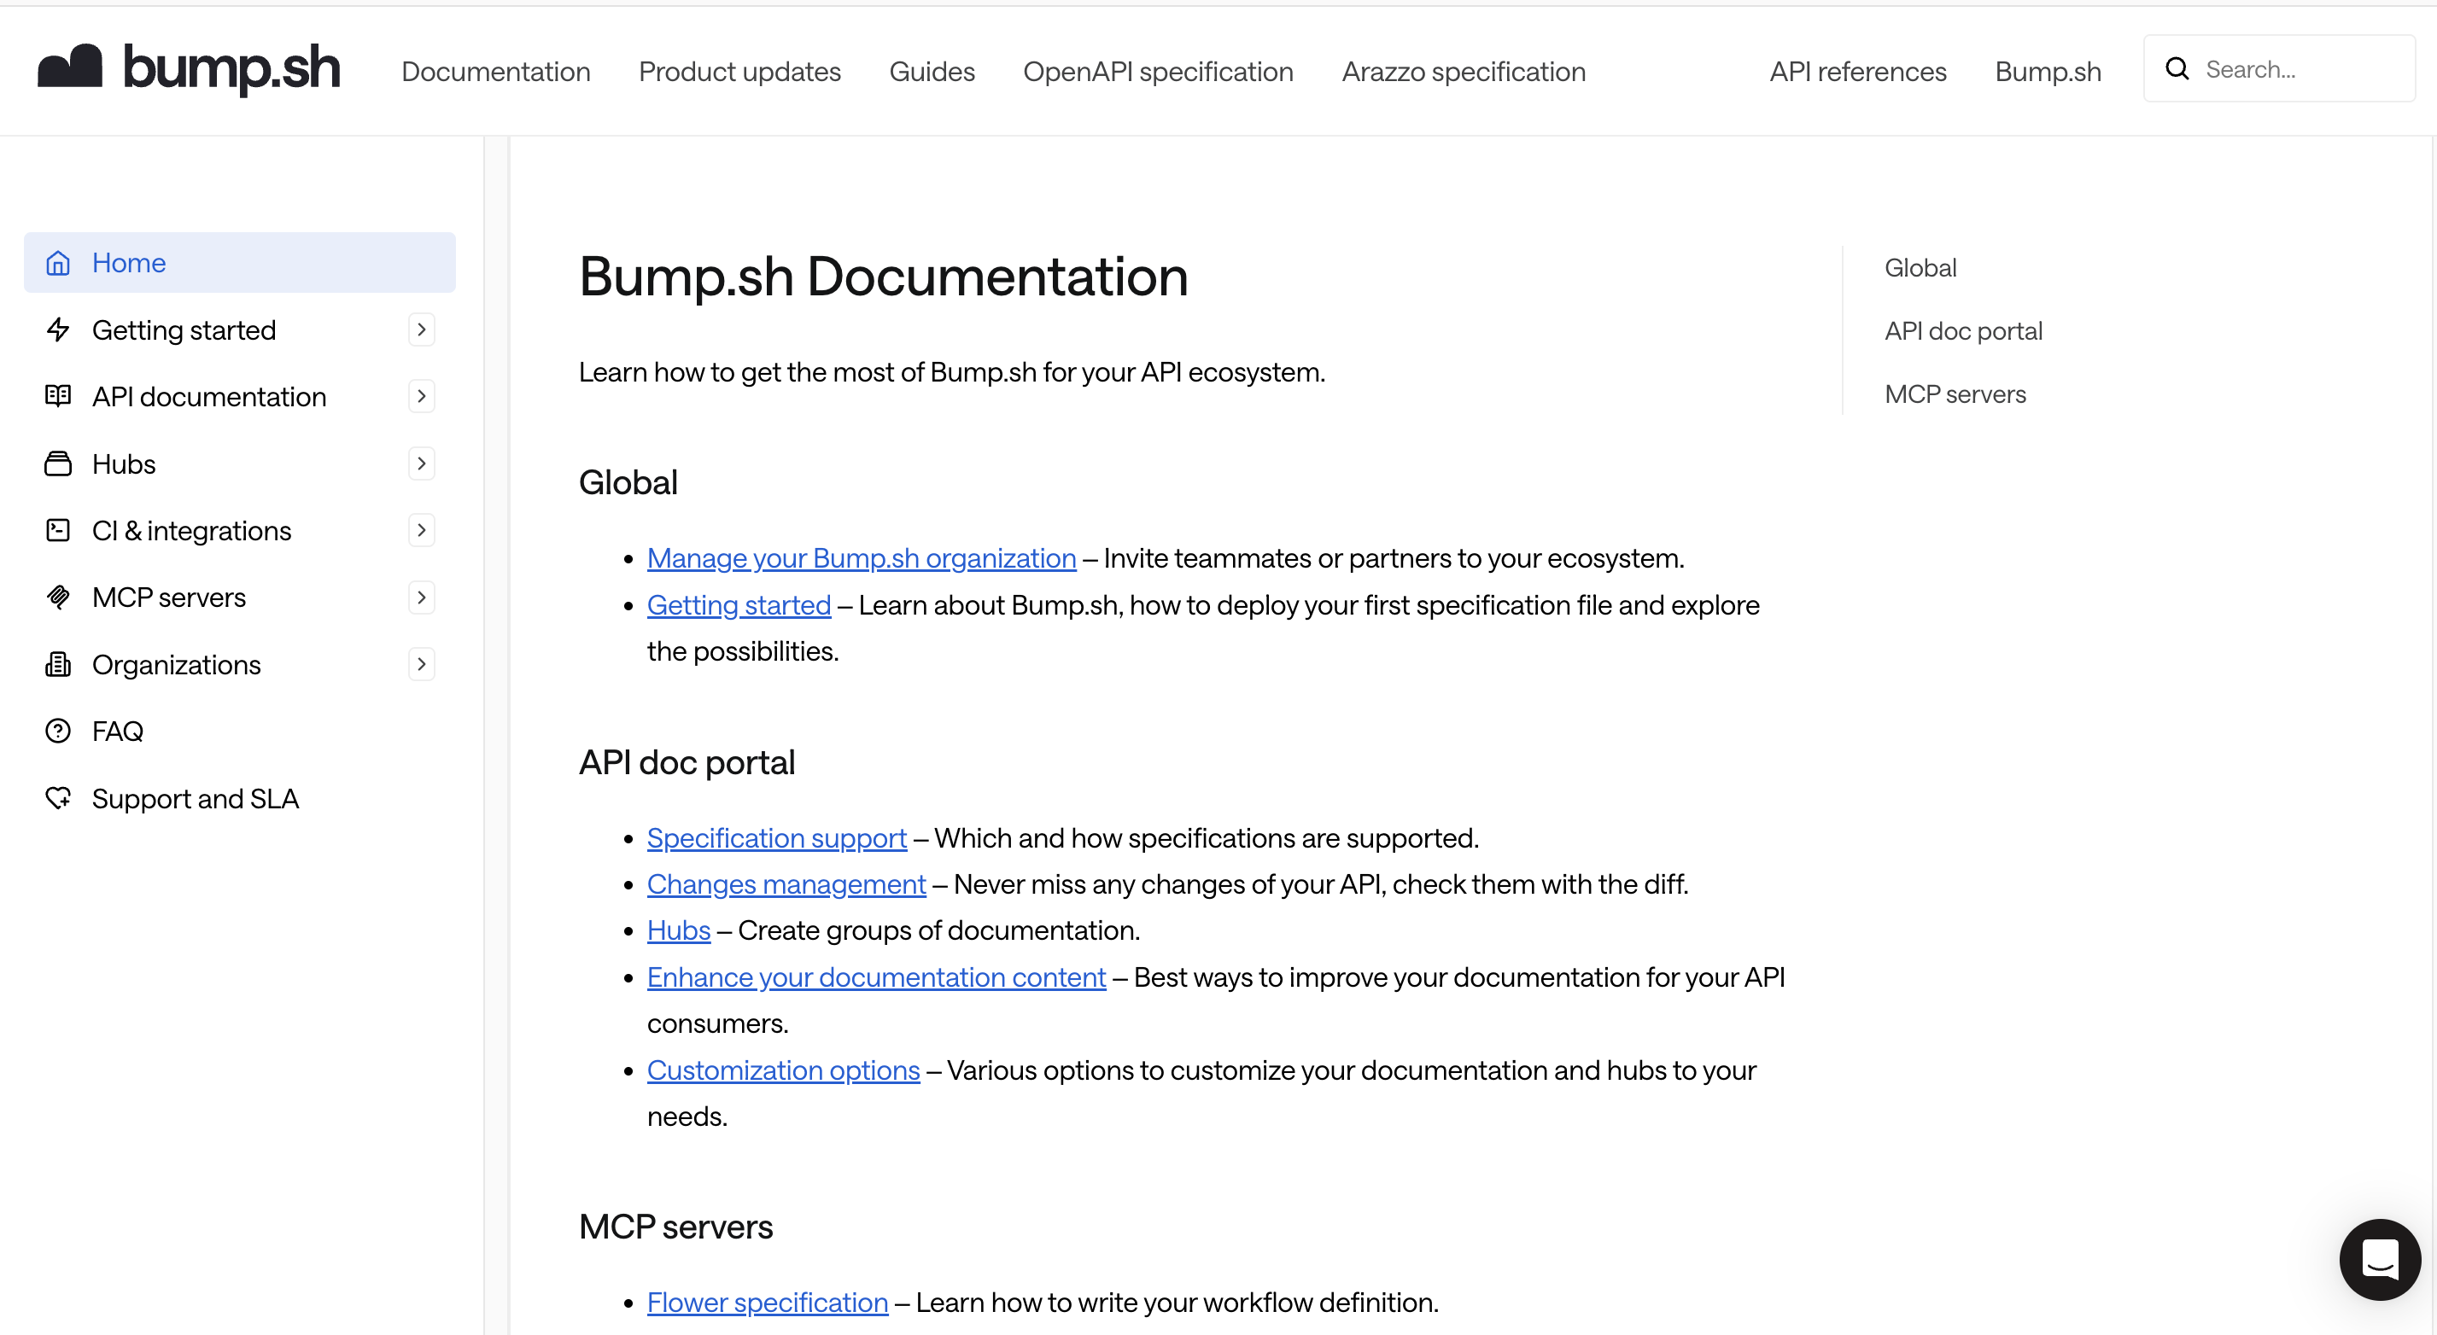
Task: Expand the MCP servers sidebar section
Action: [422, 598]
